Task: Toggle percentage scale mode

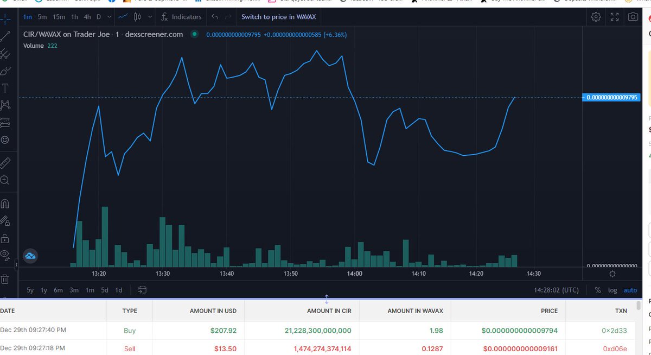Action: tap(598, 290)
